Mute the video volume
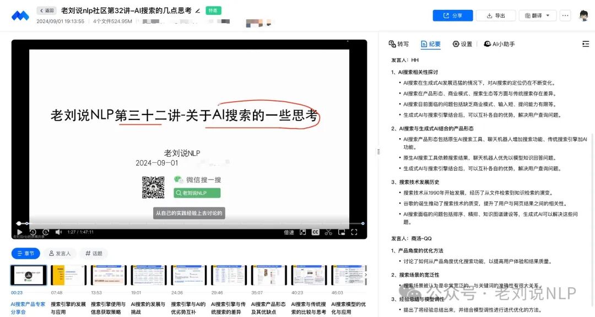The image size is (595, 317). [58, 232]
